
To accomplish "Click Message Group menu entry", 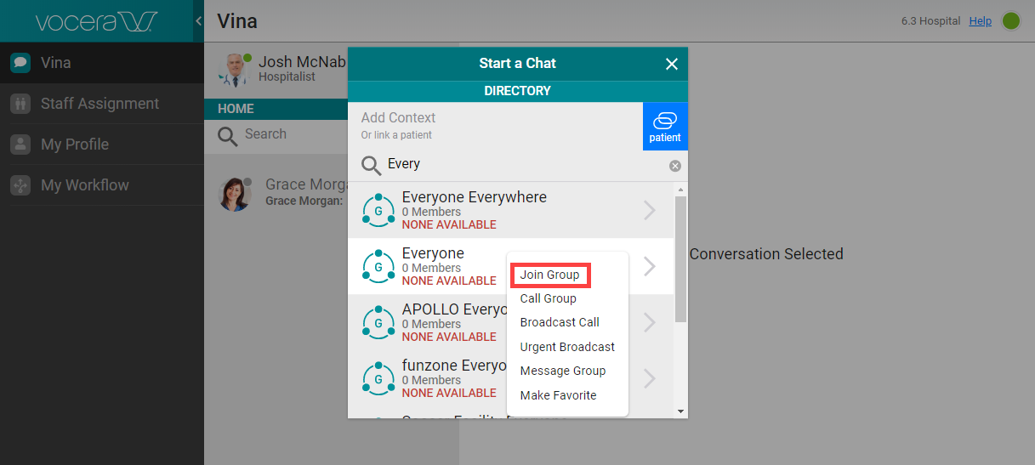I will pos(562,371).
